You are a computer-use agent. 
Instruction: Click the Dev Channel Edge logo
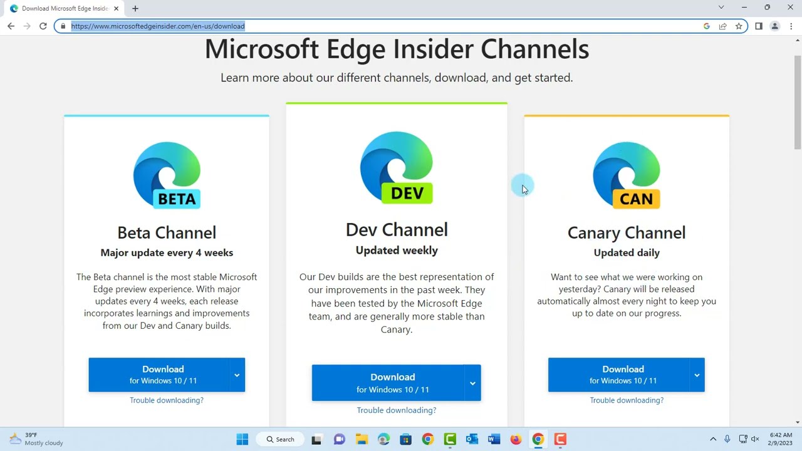coord(397,168)
